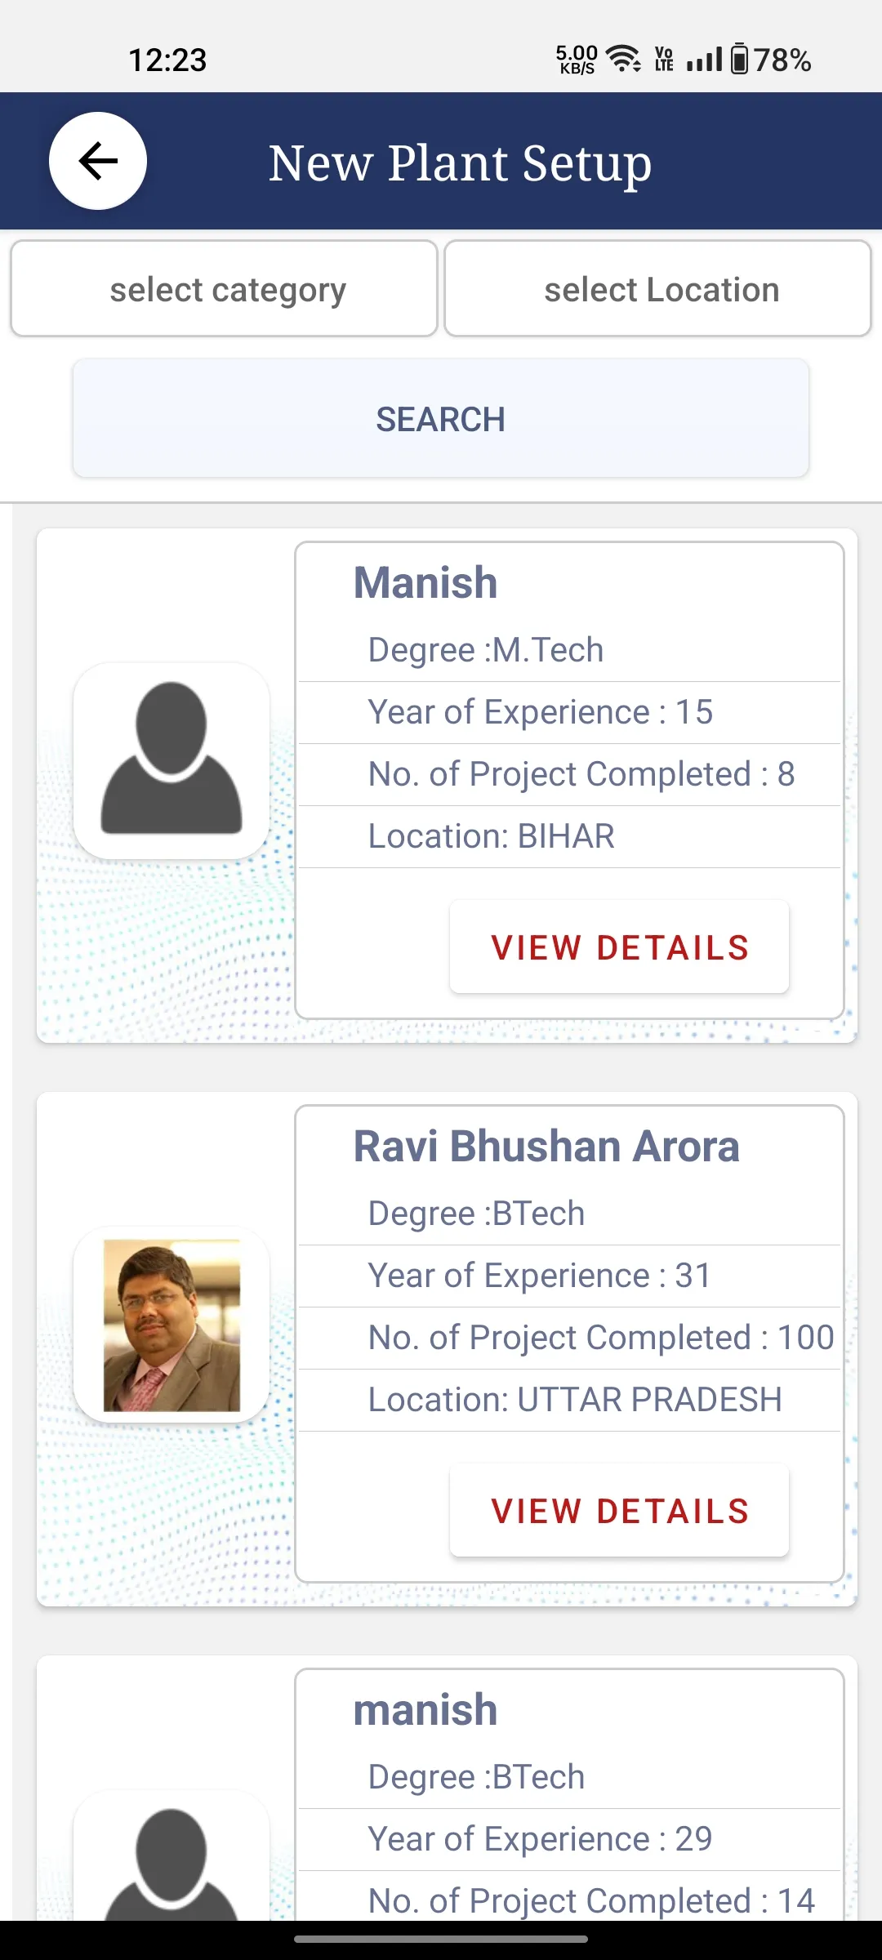Screen dimensions: 882x1960
Task: View details for Manish from Bihar
Action: [x=619, y=947]
